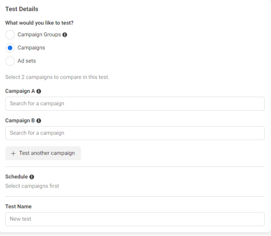Click the 'Test Details' heading
Viewport: 271px width, 236px height.
click(22, 9)
